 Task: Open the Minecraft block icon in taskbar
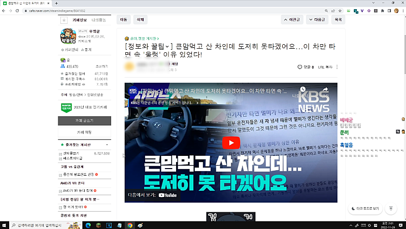click(98, 225)
